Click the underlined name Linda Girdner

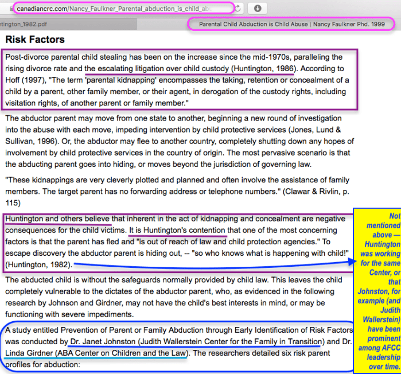point(28,353)
